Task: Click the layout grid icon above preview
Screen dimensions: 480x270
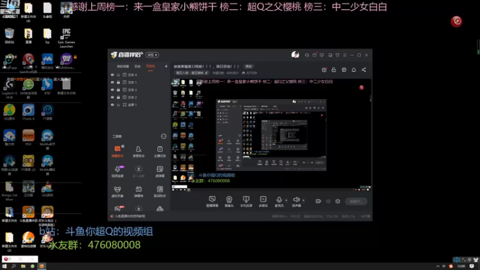Action: click(x=344, y=70)
